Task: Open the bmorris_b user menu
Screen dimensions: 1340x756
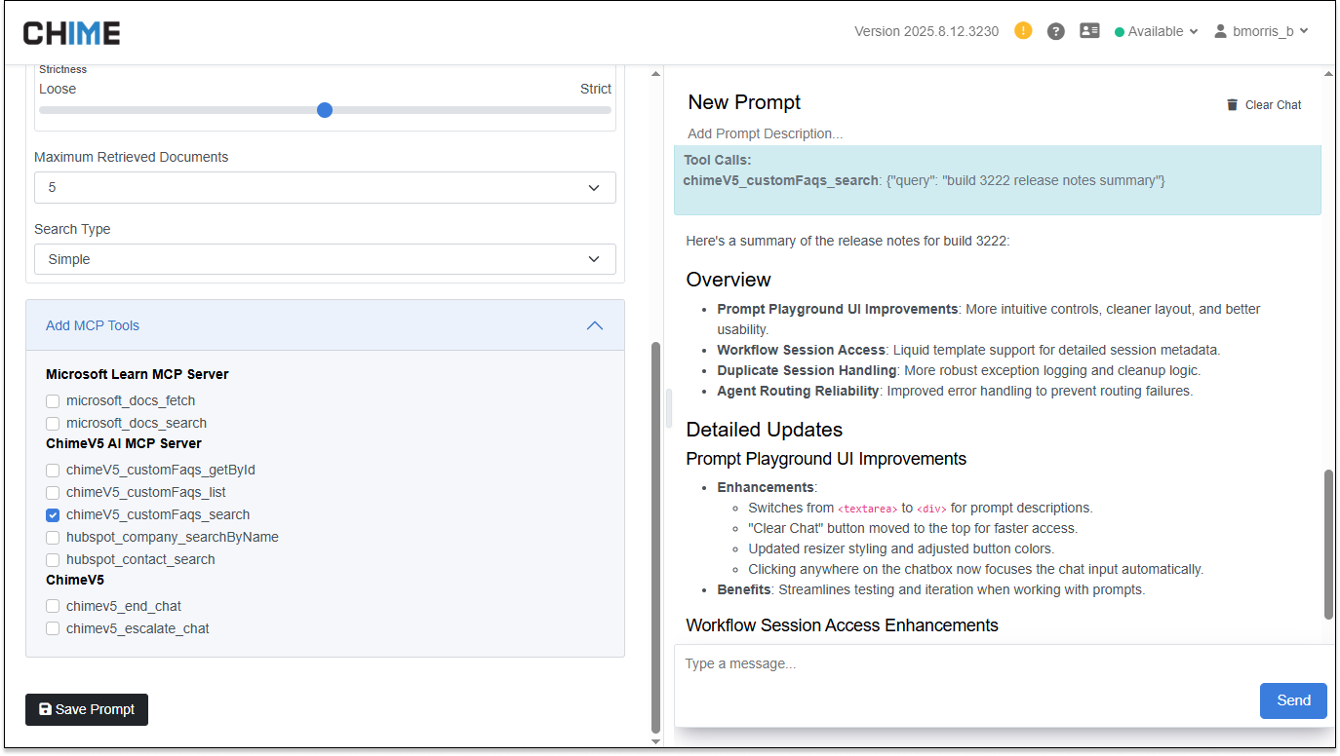Action: coord(1261,31)
